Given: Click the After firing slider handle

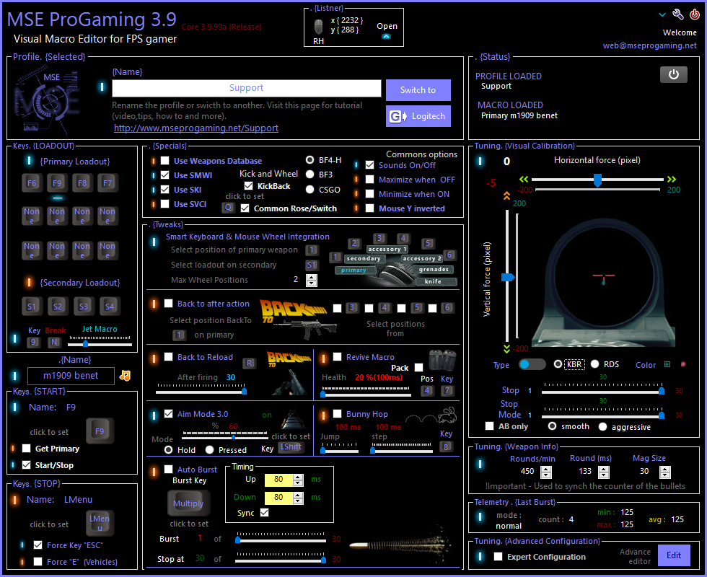Looking at the screenshot, I should [x=244, y=391].
